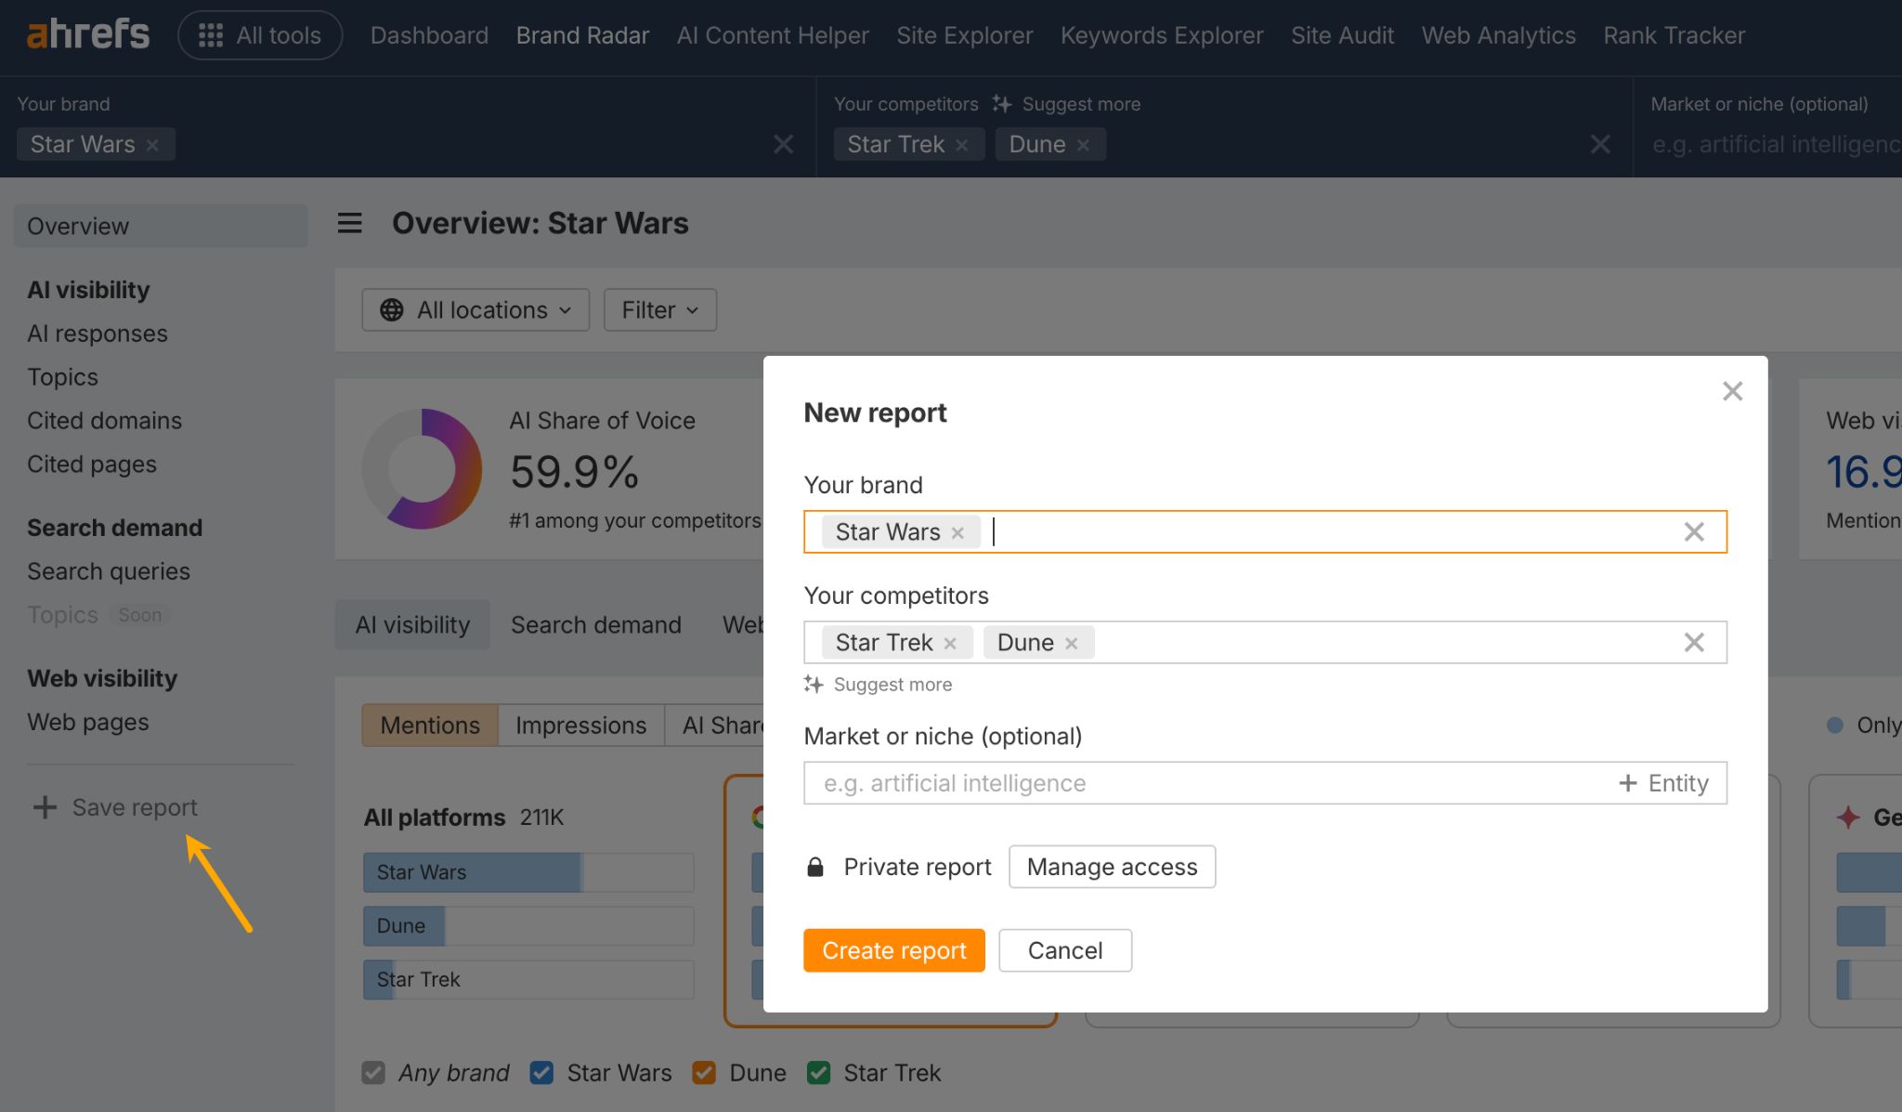The height and width of the screenshot is (1112, 1902).
Task: Click the Manage access button
Action: click(1112, 866)
